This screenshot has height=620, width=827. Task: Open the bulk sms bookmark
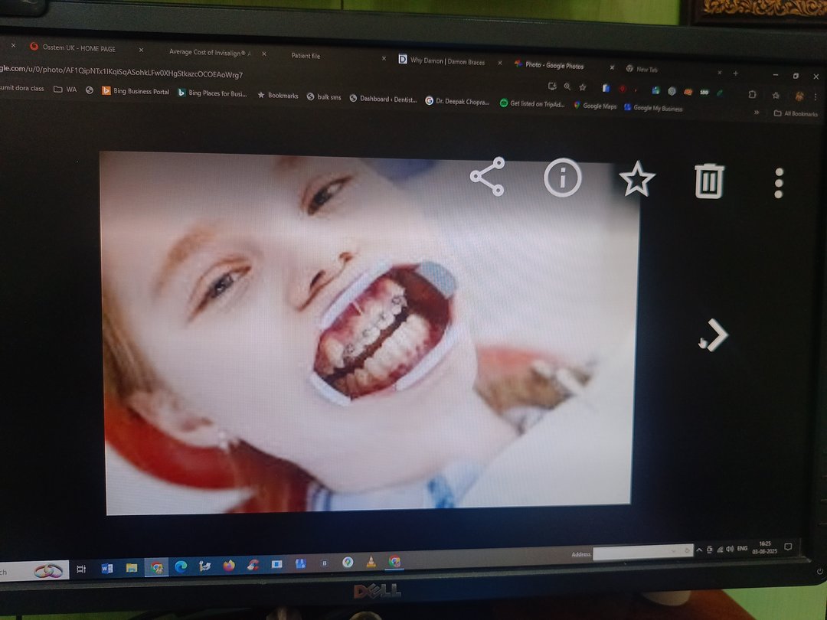coord(324,97)
